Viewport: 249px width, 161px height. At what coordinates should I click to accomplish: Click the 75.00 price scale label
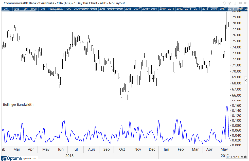pos(237,41)
